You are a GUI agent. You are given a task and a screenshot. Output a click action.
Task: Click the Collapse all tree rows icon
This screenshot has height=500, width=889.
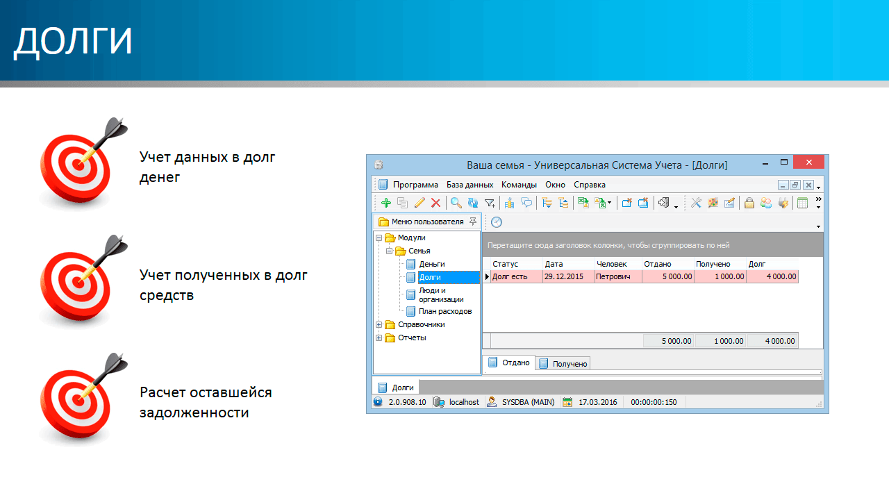pos(563,203)
